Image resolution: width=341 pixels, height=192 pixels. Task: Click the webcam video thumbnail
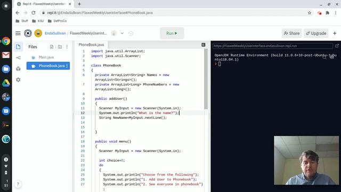306,161
